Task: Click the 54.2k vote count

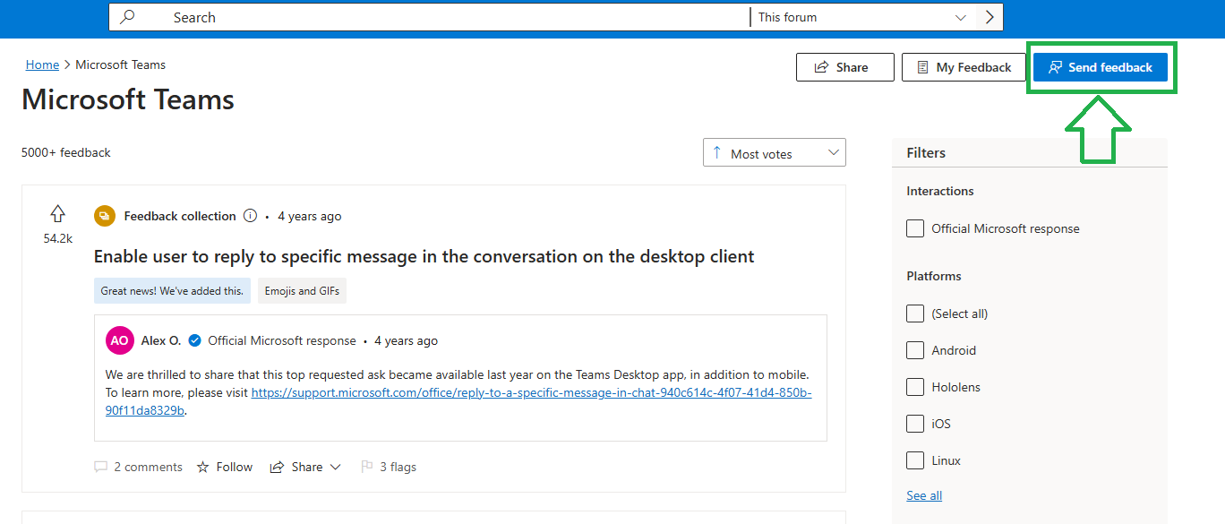Action: [x=57, y=238]
